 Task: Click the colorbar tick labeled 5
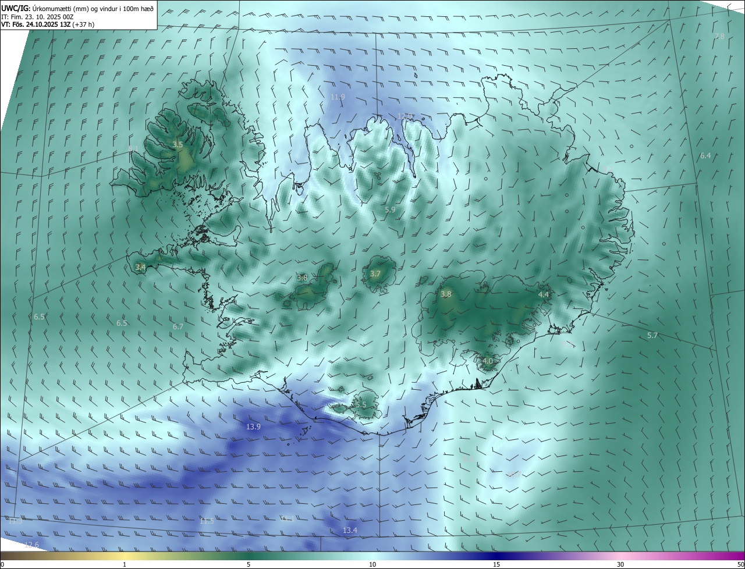[x=249, y=564]
